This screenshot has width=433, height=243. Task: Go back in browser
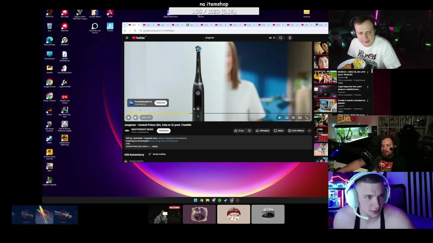[x=125, y=31]
